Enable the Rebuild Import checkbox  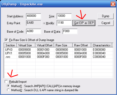(6, 82)
